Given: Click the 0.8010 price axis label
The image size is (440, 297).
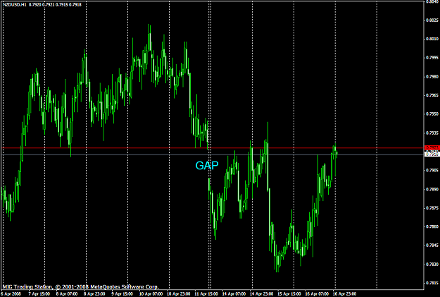Looking at the screenshot, I should [x=432, y=39].
